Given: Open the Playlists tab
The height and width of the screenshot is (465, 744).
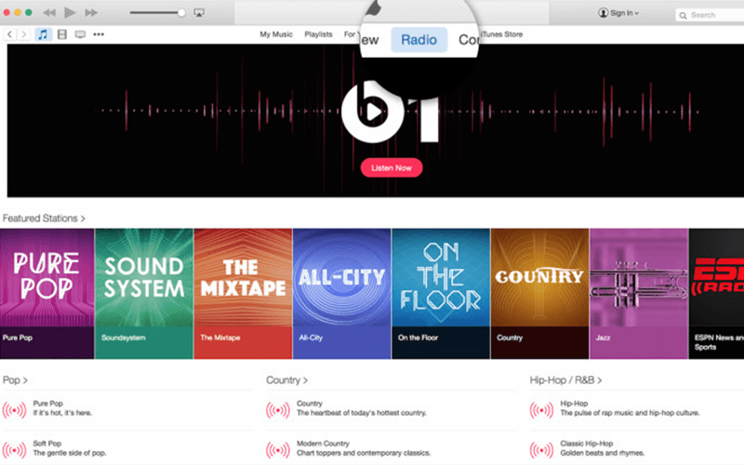Looking at the screenshot, I should [318, 34].
